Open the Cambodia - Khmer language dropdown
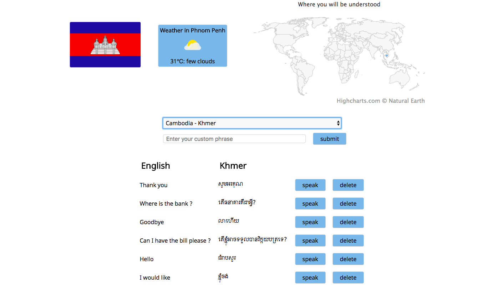 point(252,123)
